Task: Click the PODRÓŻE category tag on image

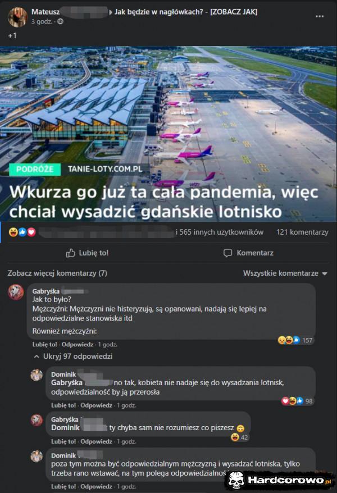Action: 35,169
